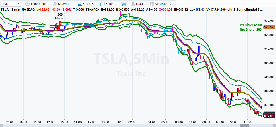Screen dimensions: 276x127
Task: Open the Data button
Action: click(x=137, y=4)
